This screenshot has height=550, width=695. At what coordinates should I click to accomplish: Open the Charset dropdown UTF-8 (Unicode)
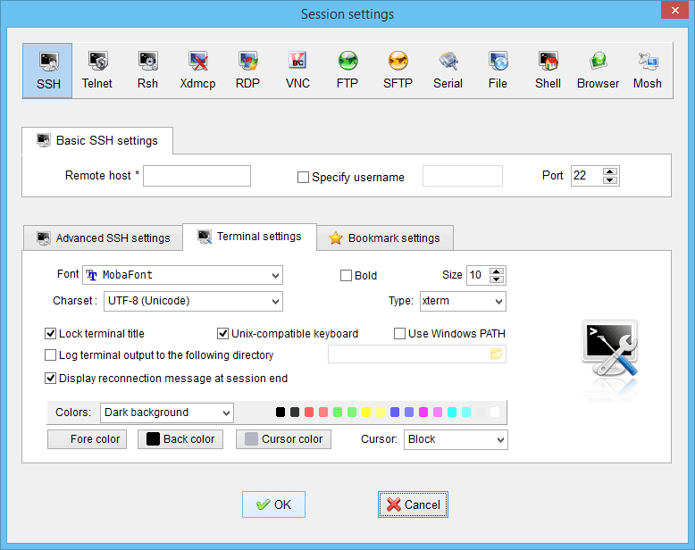(193, 301)
